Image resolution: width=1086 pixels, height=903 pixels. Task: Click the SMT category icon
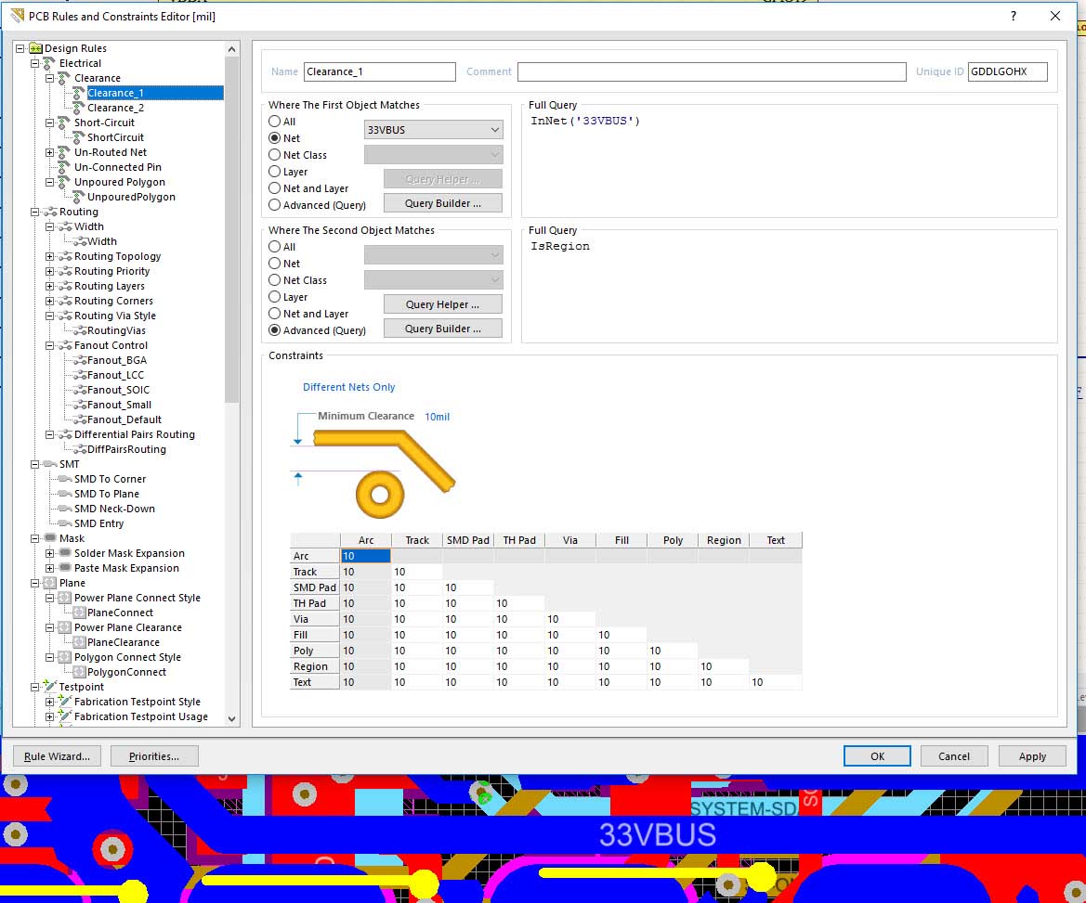click(x=49, y=464)
